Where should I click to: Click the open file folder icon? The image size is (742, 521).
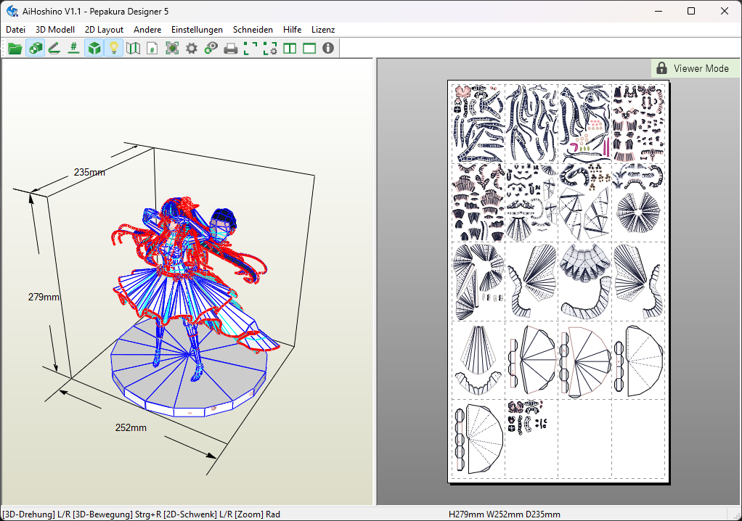15,49
